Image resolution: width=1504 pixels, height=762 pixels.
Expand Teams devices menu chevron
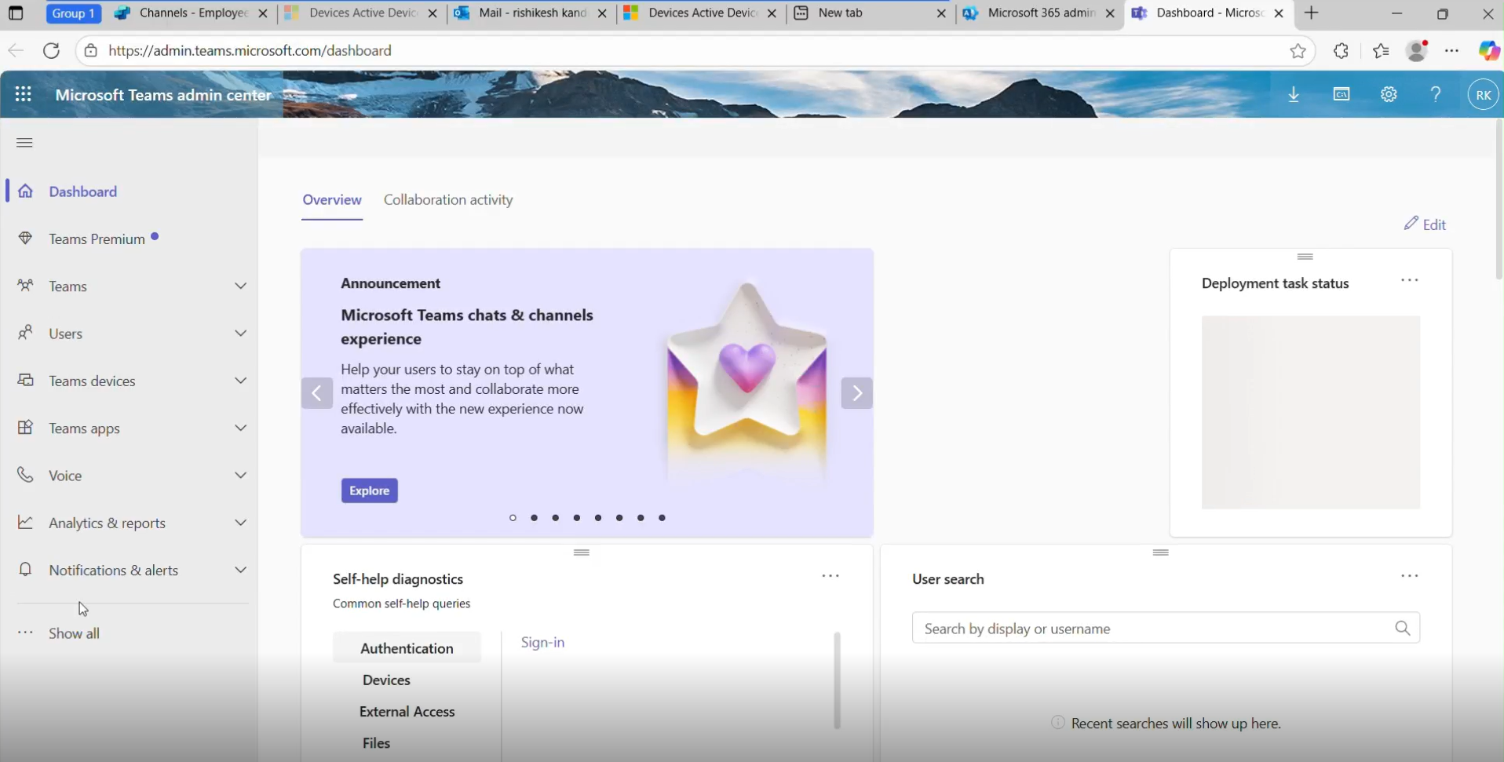[240, 381]
